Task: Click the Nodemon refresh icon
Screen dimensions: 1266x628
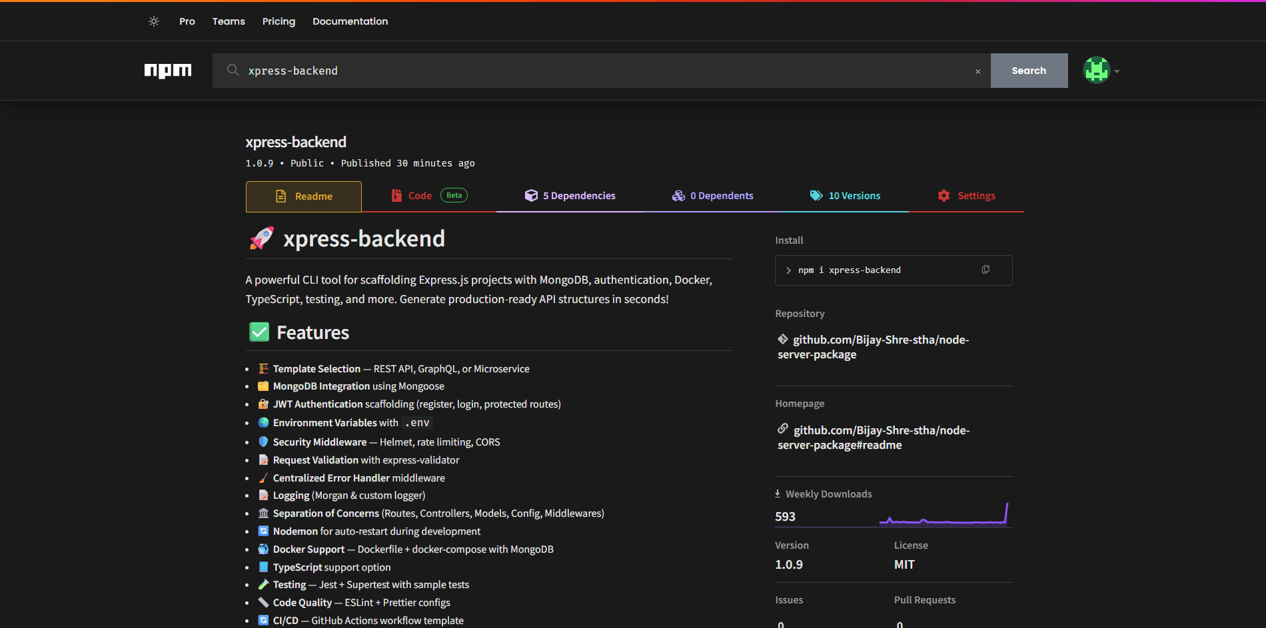Action: 263,531
